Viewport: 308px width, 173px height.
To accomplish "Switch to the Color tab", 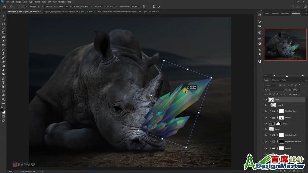I will (x=267, y=13).
